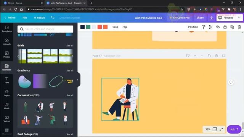Open the Uploads panel

pyautogui.click(x=7, y=42)
